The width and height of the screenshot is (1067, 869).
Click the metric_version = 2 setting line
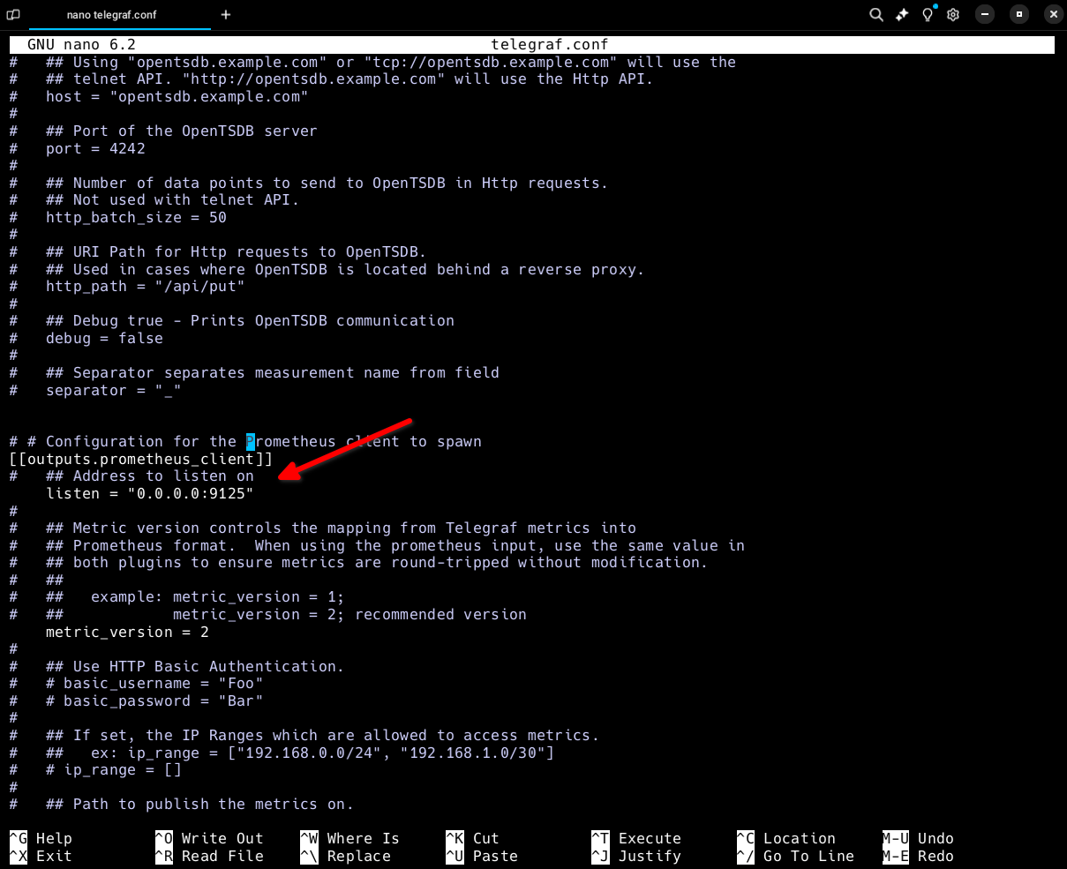[127, 633]
